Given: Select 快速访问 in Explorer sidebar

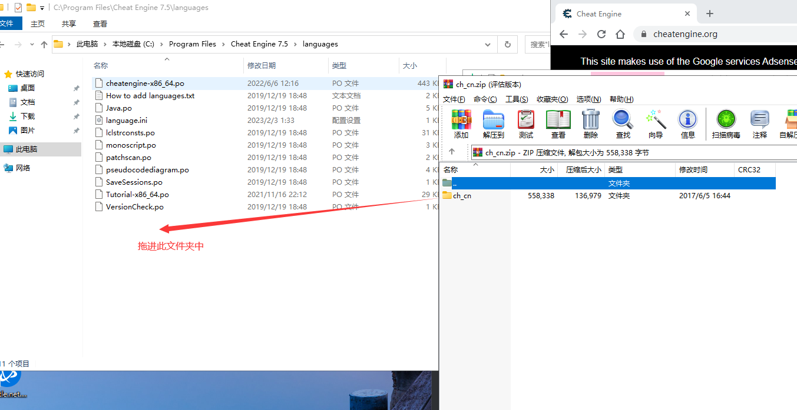Looking at the screenshot, I should coord(30,74).
